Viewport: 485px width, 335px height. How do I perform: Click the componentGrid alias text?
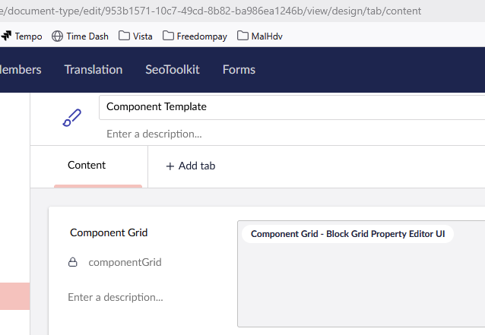coord(125,262)
